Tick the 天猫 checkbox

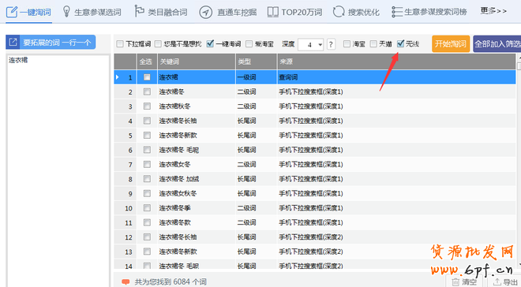click(373, 44)
